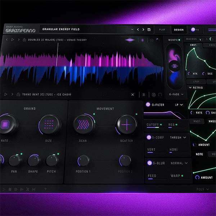Open the G-COMP THRESH dropdown

pyautogui.click(x=178, y=138)
